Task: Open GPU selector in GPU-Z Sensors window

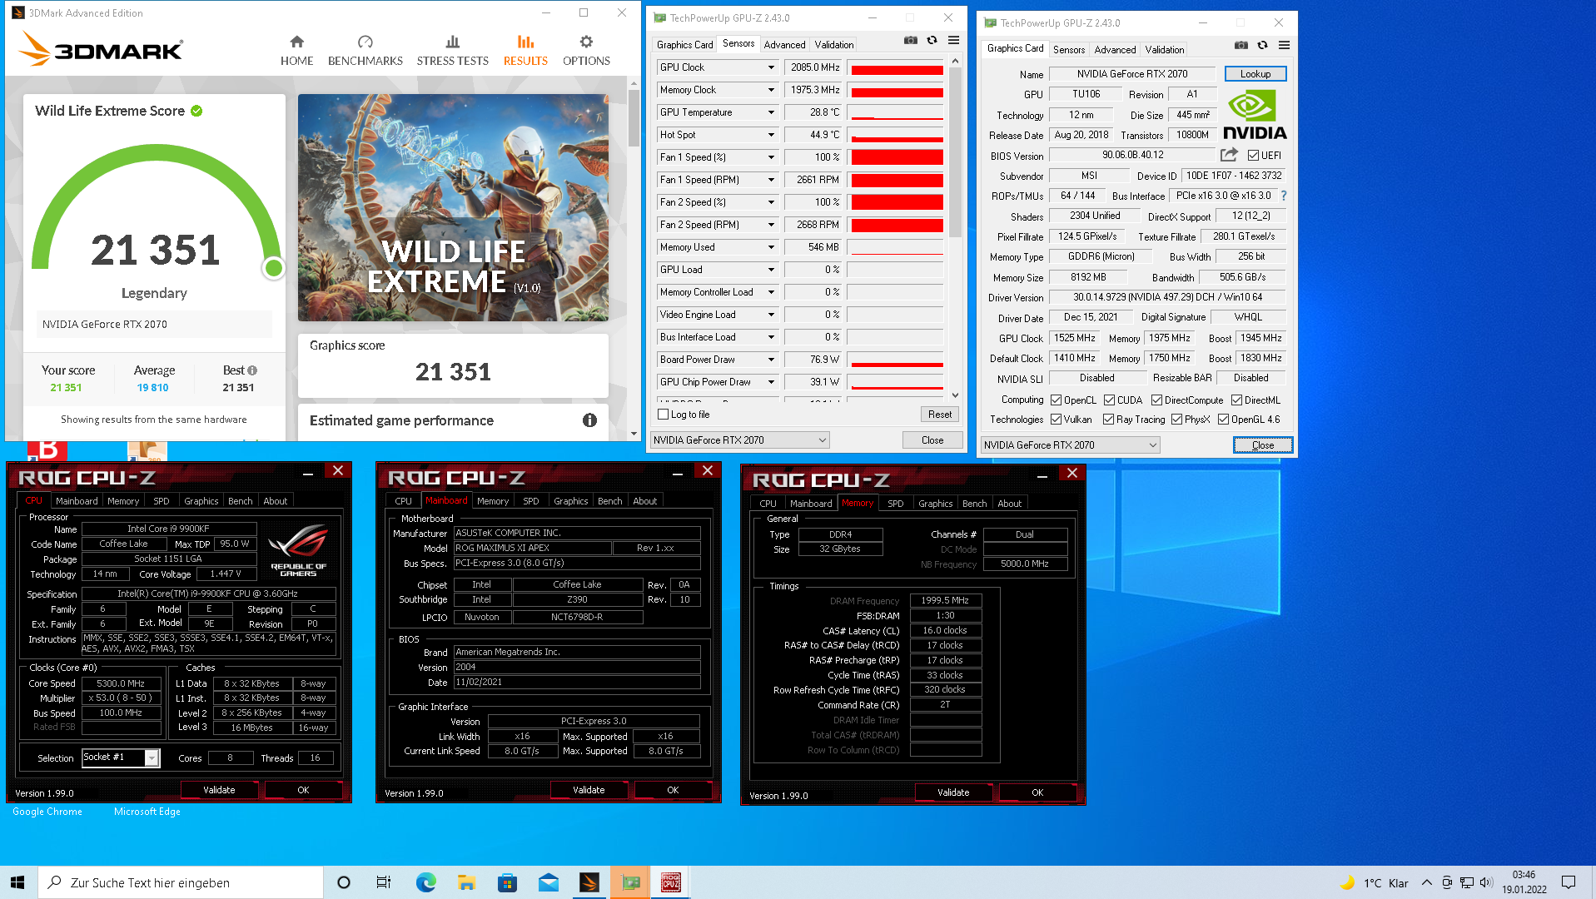Action: pyautogui.click(x=739, y=440)
